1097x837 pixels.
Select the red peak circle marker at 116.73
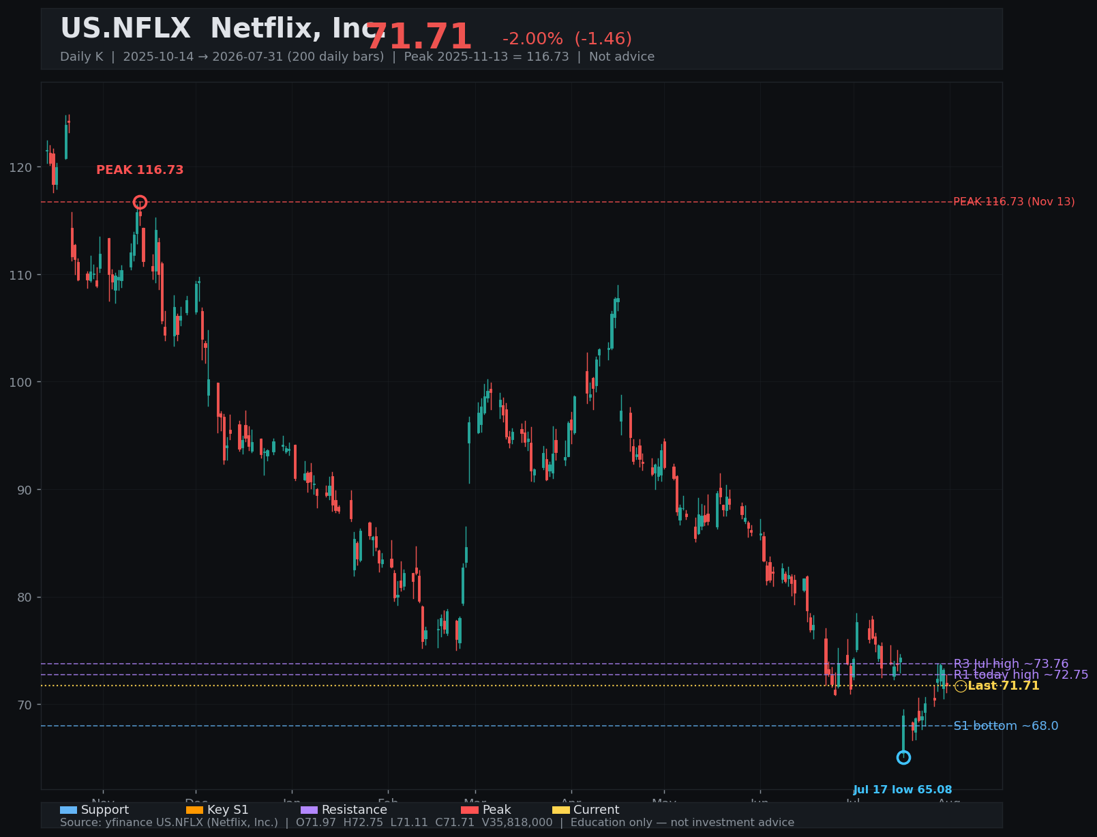click(140, 202)
